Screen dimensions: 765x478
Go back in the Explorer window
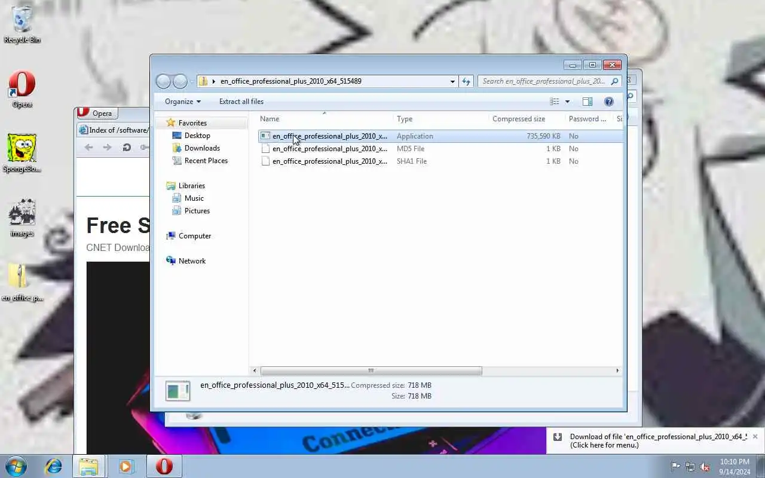click(163, 81)
